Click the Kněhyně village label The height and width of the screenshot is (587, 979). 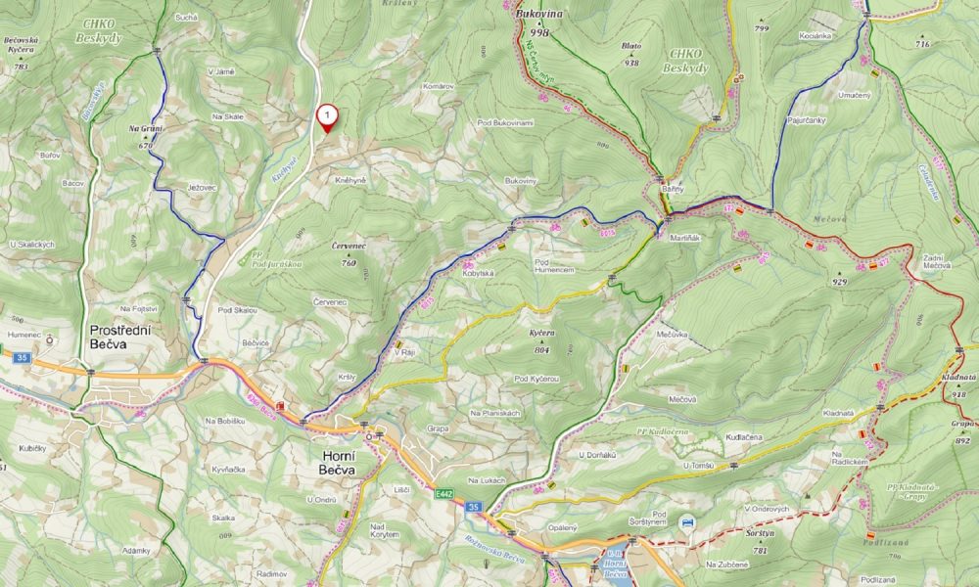coord(350,180)
